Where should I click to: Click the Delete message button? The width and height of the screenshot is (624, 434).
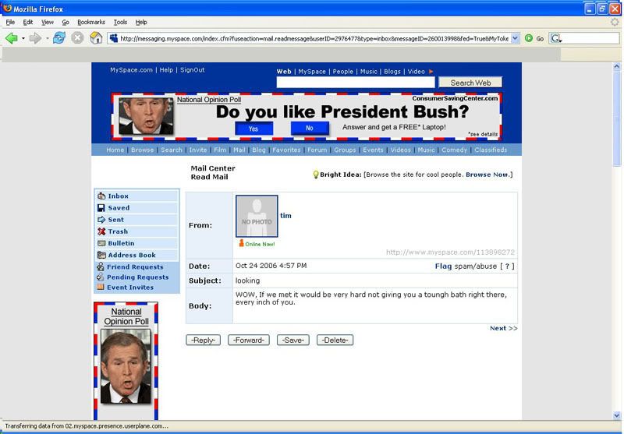(335, 340)
